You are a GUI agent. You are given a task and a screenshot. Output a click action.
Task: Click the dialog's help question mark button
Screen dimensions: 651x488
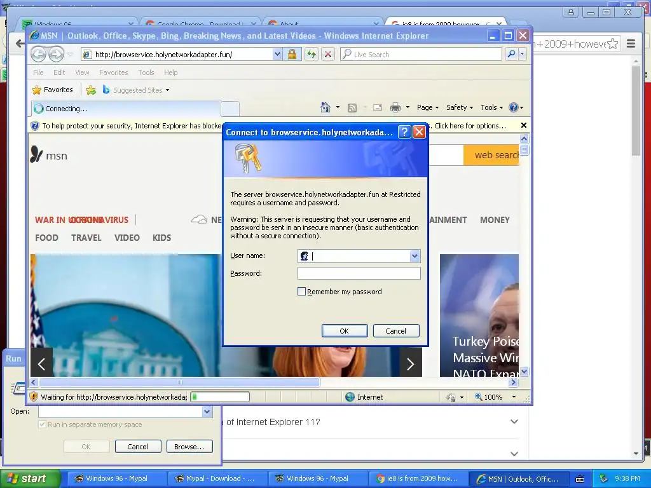404,132
